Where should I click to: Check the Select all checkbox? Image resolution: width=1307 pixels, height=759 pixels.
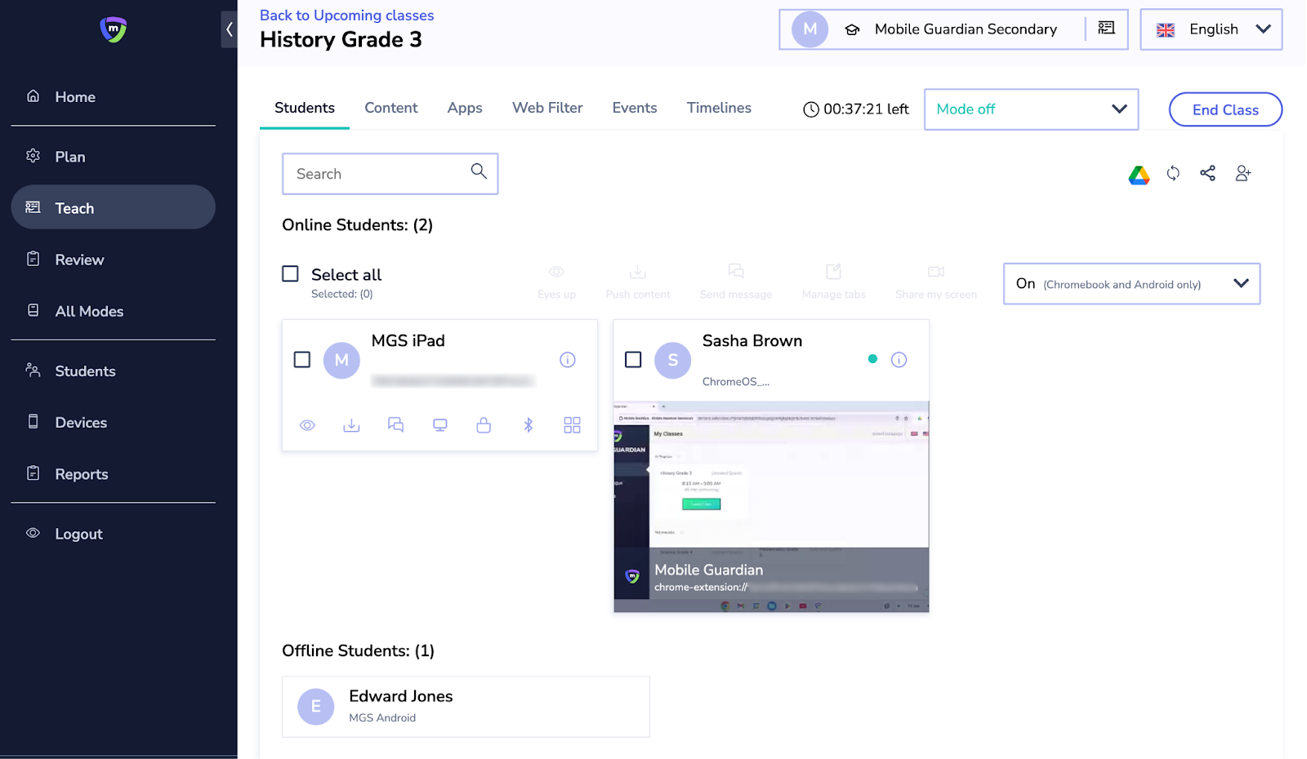tap(290, 274)
